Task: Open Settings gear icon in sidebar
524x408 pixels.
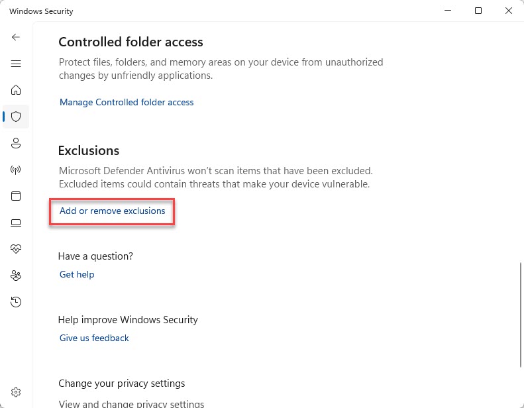Action: point(16,391)
